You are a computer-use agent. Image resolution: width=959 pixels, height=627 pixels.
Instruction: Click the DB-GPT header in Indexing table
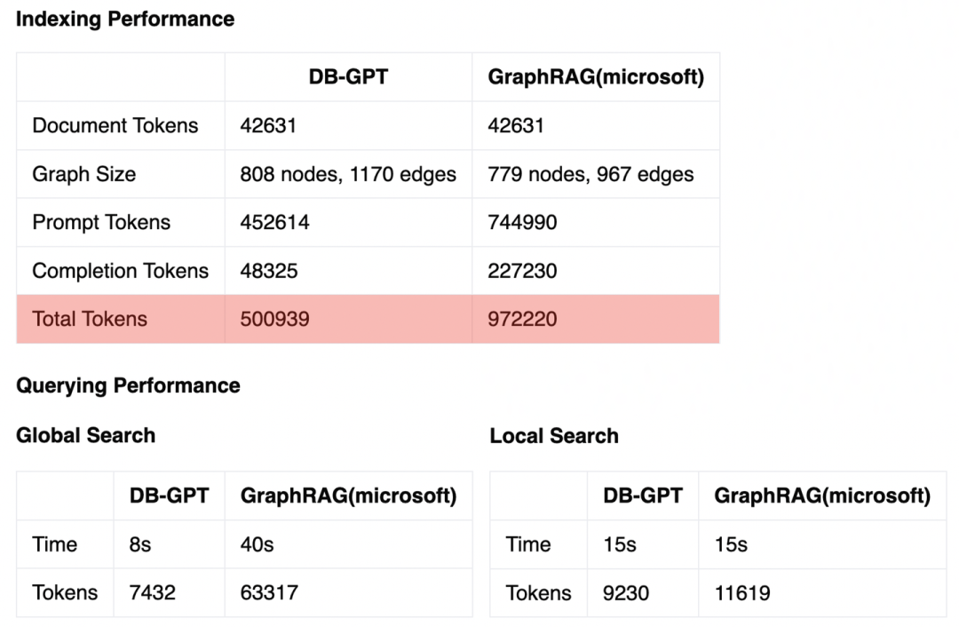348,77
